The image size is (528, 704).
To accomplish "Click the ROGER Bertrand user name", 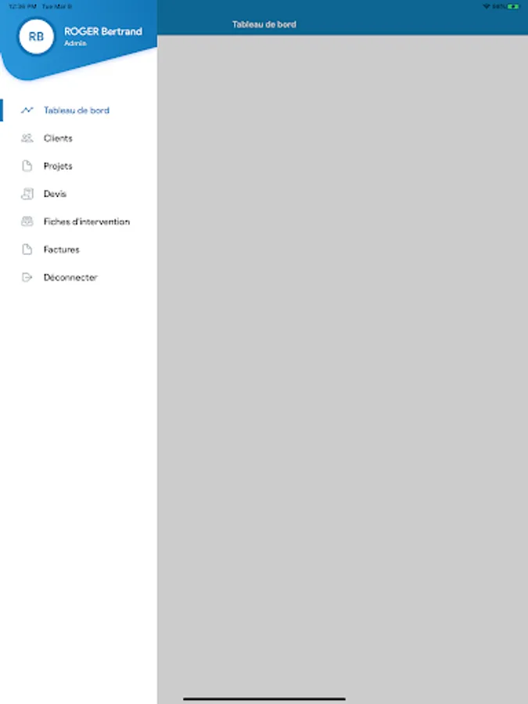I will (103, 31).
